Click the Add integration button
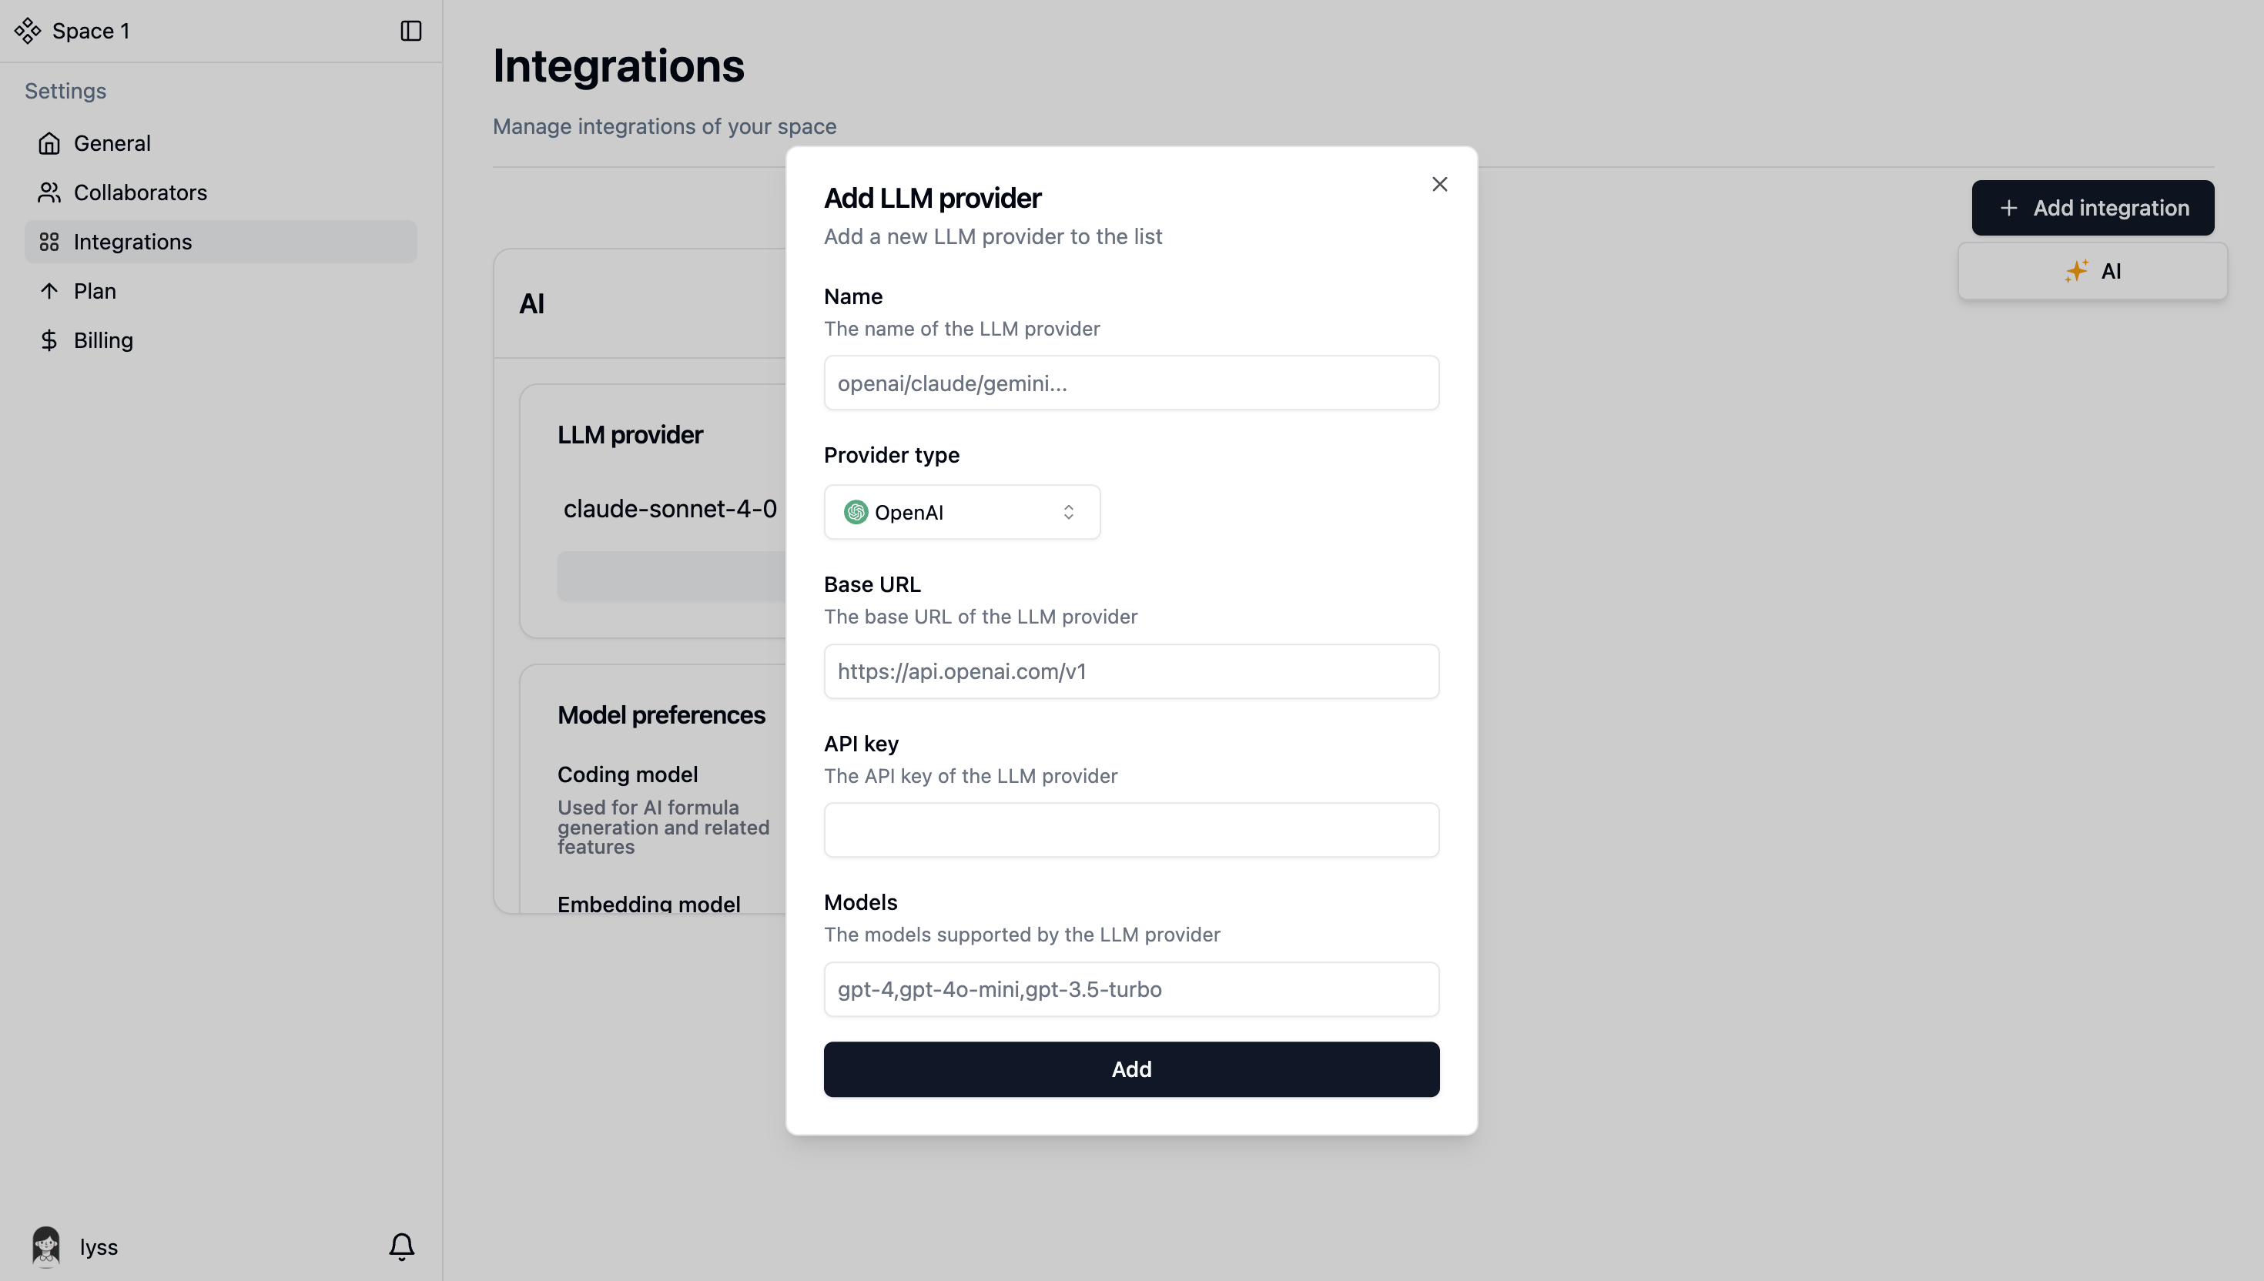This screenshot has width=2264, height=1281. coord(2092,208)
